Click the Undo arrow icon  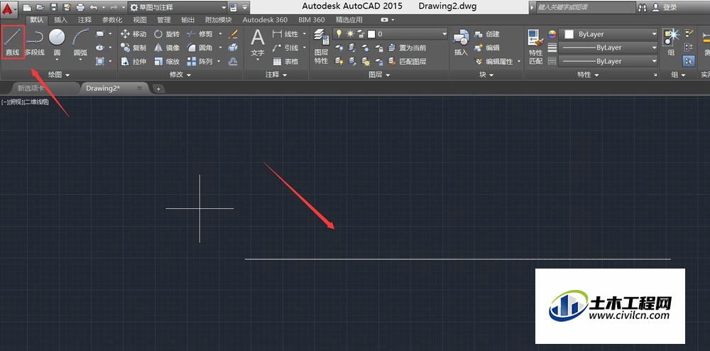coord(94,7)
